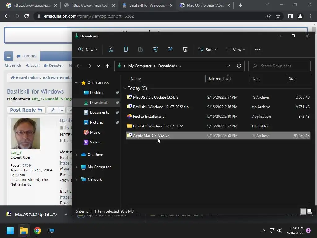The width and height of the screenshot is (317, 238).
Task: Refresh the Downloads folder view
Action: pos(239,66)
